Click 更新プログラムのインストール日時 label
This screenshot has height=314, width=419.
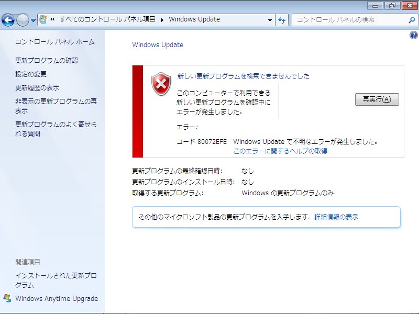point(183,182)
